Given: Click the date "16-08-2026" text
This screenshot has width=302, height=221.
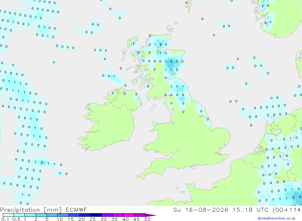Looking at the screenshot, I should click(x=207, y=210).
